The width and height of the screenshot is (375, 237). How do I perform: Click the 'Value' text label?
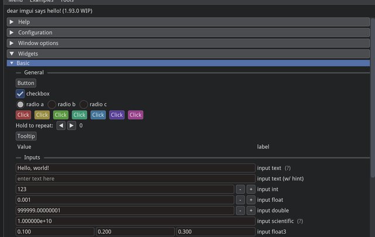[x=24, y=147]
